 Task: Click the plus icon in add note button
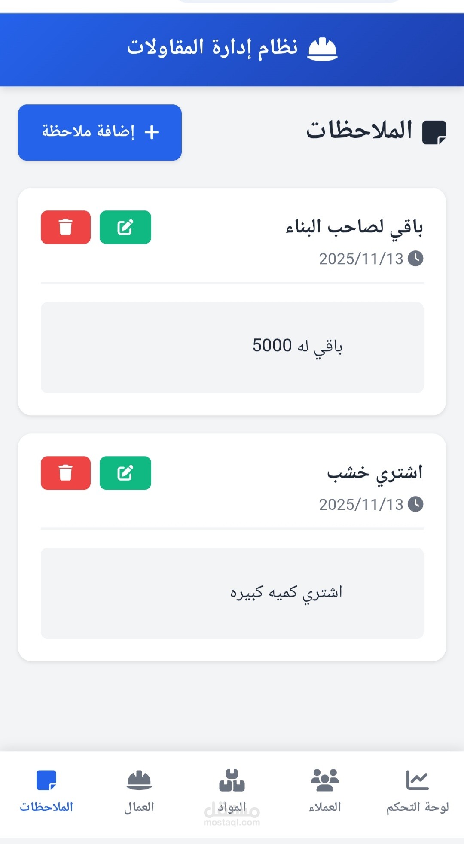point(152,132)
